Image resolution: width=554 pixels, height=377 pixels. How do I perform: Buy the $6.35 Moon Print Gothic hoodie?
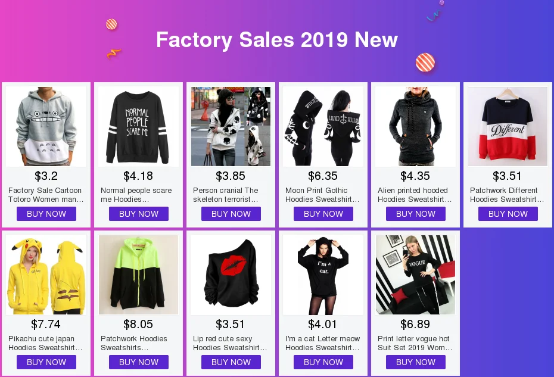point(323,214)
